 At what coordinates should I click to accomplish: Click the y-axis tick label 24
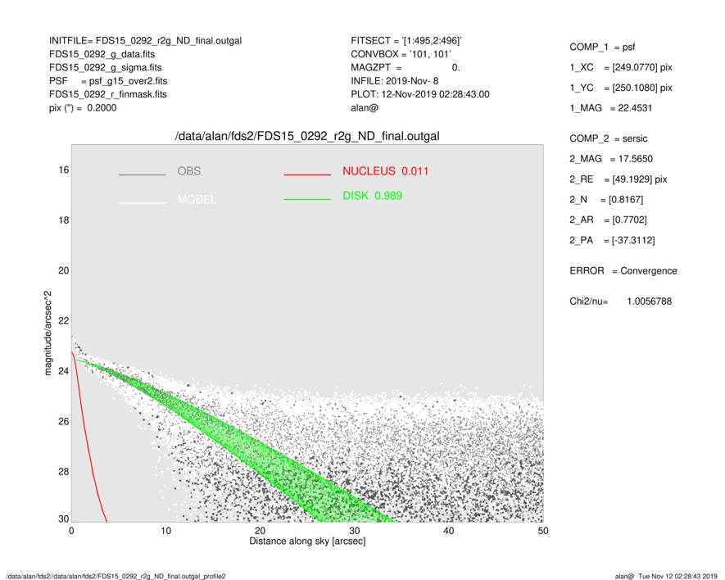64,371
